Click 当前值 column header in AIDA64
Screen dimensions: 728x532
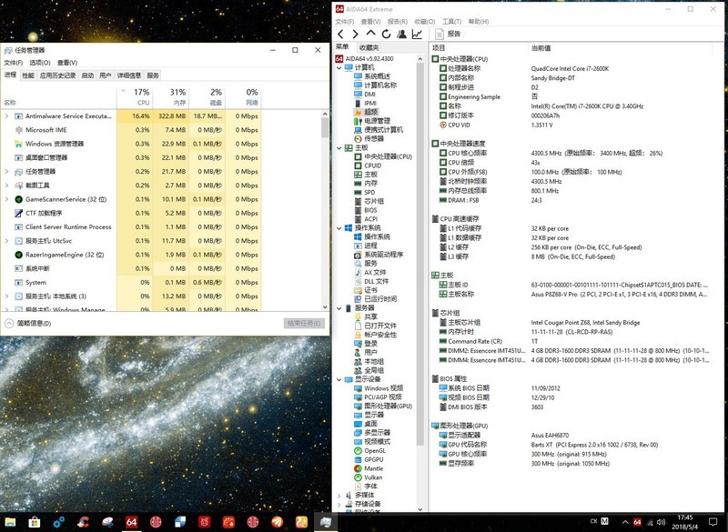click(541, 48)
